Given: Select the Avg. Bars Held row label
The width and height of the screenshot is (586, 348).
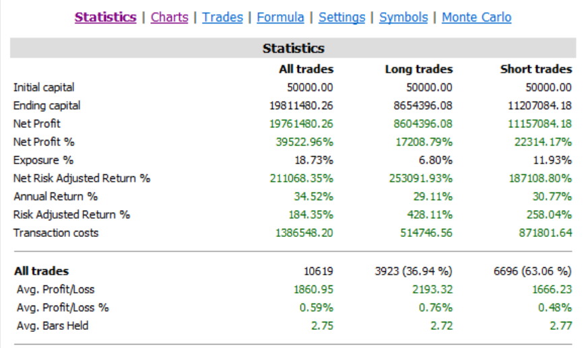Looking at the screenshot, I should coord(53,326).
